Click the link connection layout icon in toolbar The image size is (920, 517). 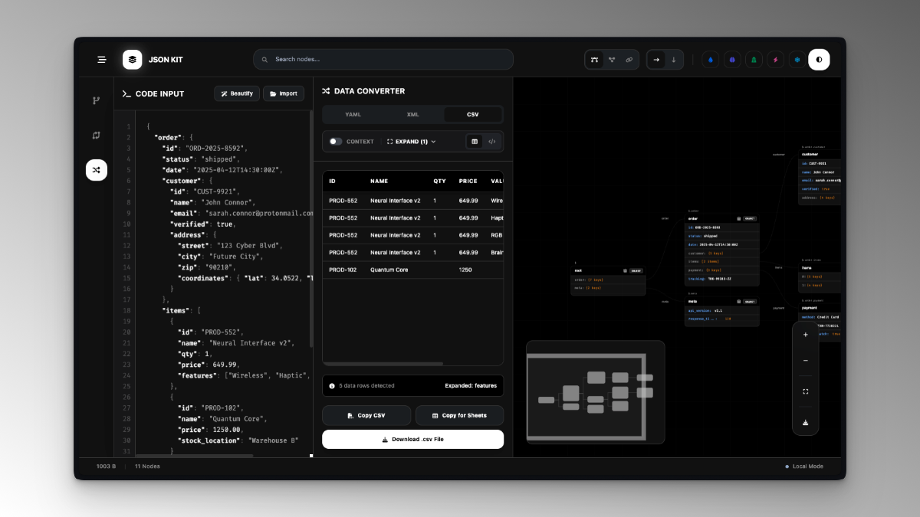[x=629, y=59]
